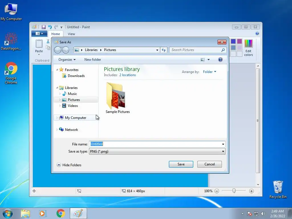Select Libraries in the navigation pane

pyautogui.click(x=71, y=88)
